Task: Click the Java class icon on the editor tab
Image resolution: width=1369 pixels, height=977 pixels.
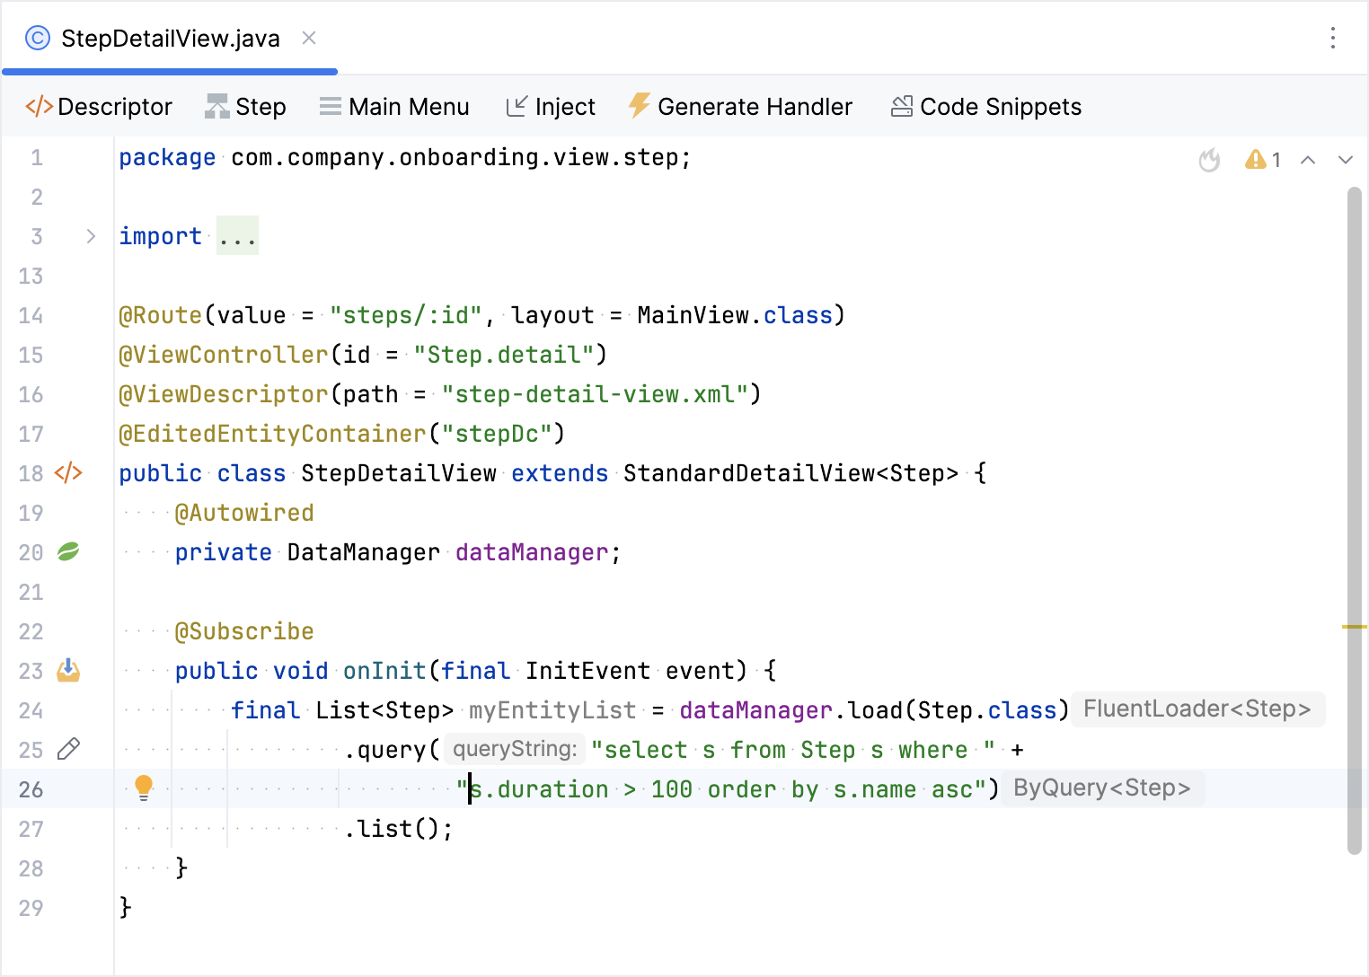Action: point(37,38)
